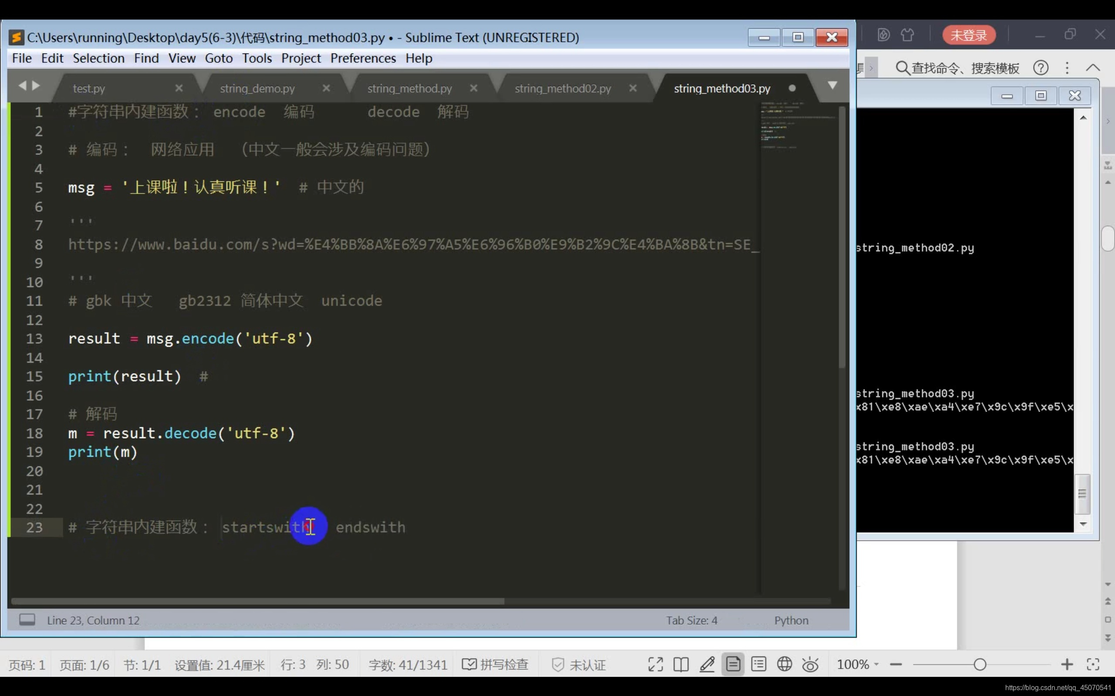Click the full screen view icon
Screen dimensions: 1115x696
(655, 664)
